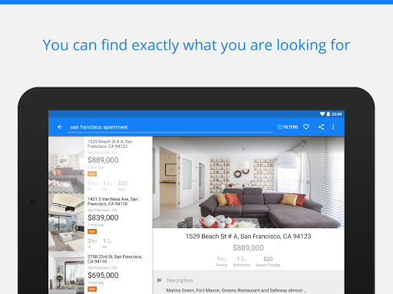Tap the Van Ness Ave listing thumbnail

coord(67,223)
